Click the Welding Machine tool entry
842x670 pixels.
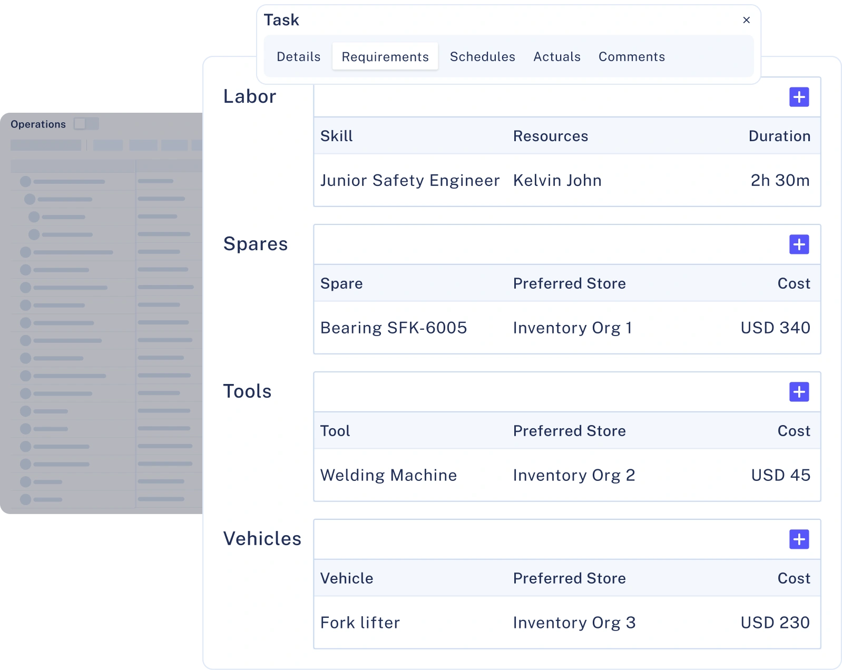pyautogui.click(x=388, y=475)
